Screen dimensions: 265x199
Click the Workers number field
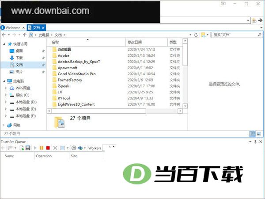point(109,147)
